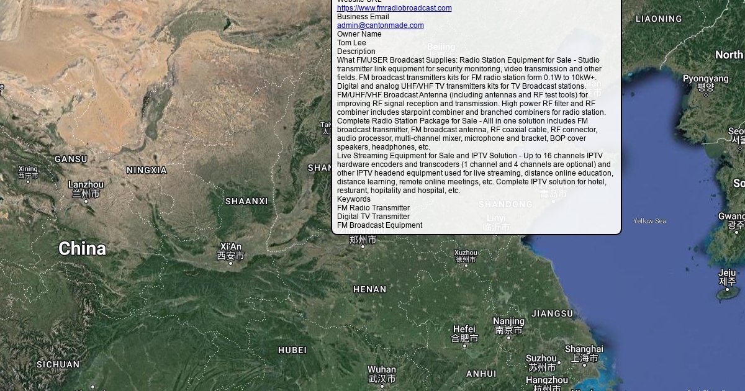Click the NINGXIA province label
Screen dimensions: 745x391
(147, 170)
